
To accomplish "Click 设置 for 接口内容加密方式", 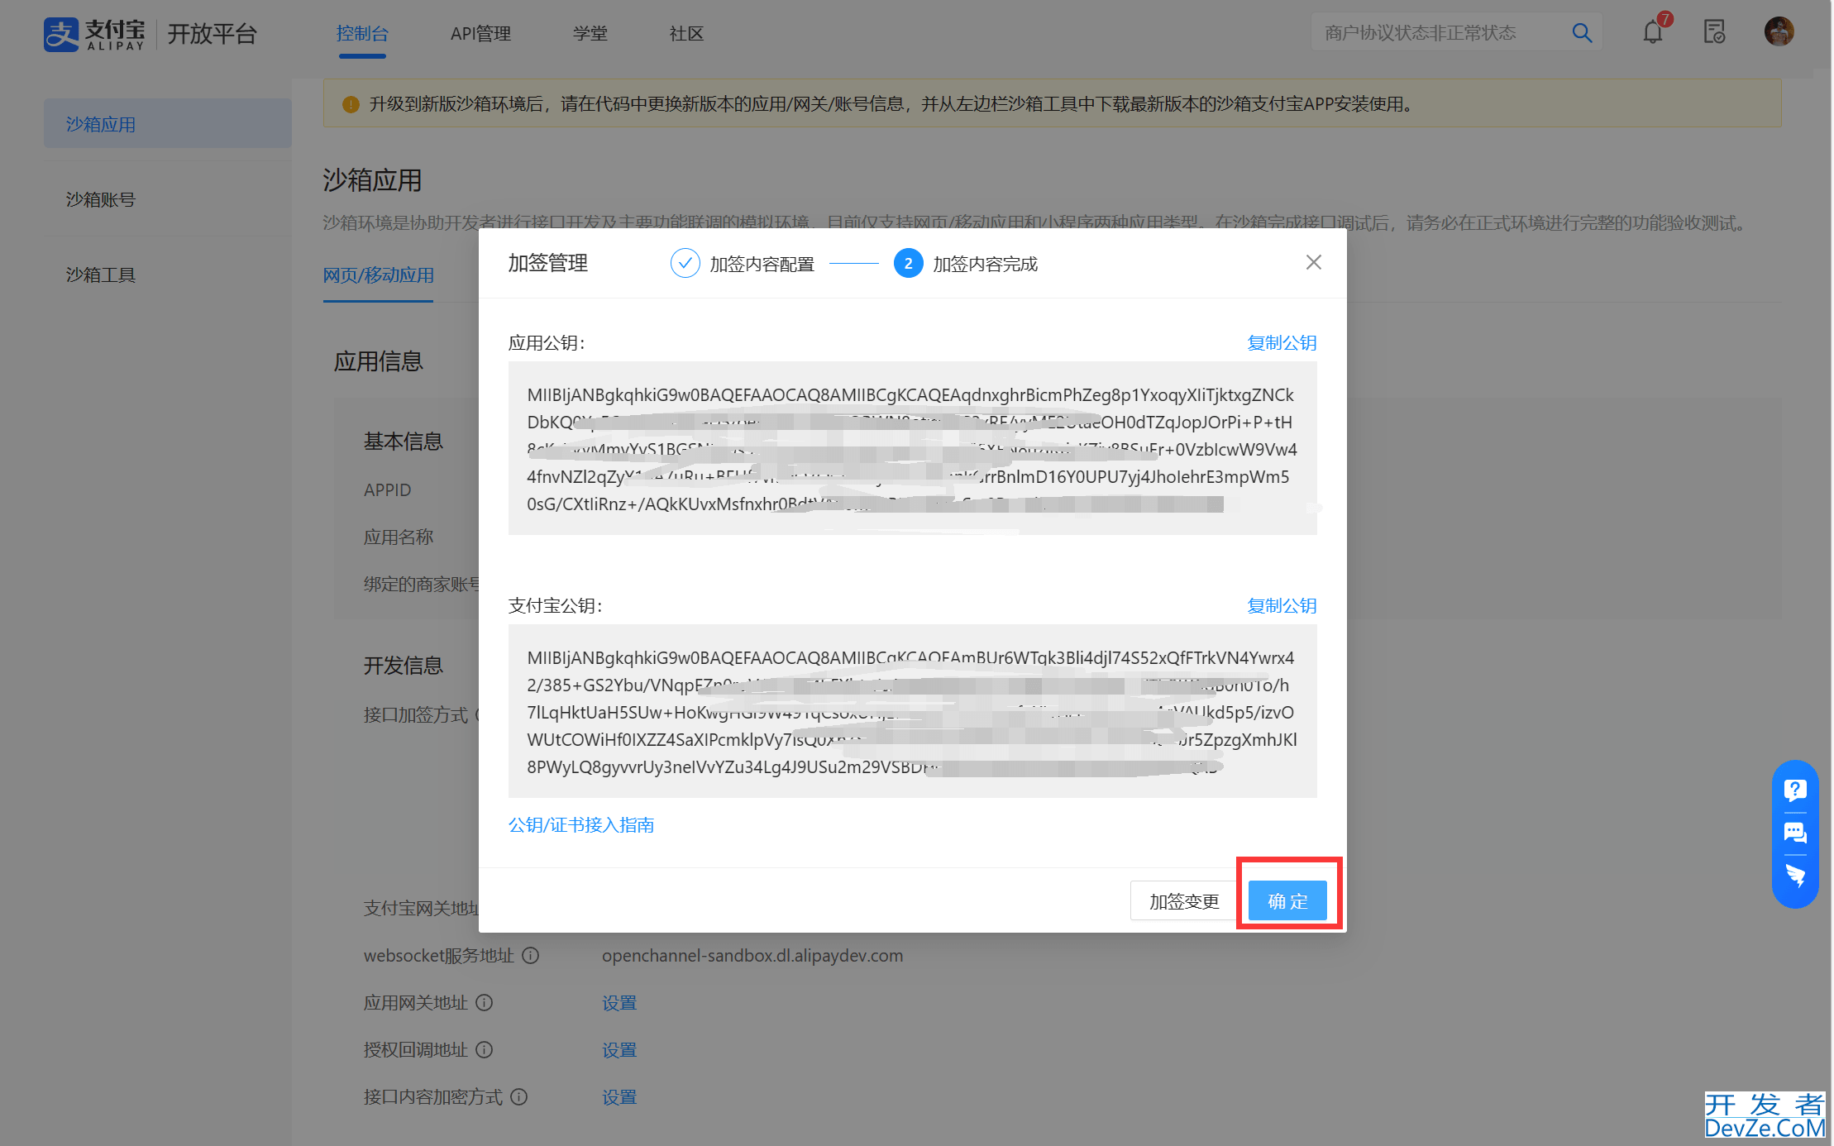I will tap(619, 1097).
